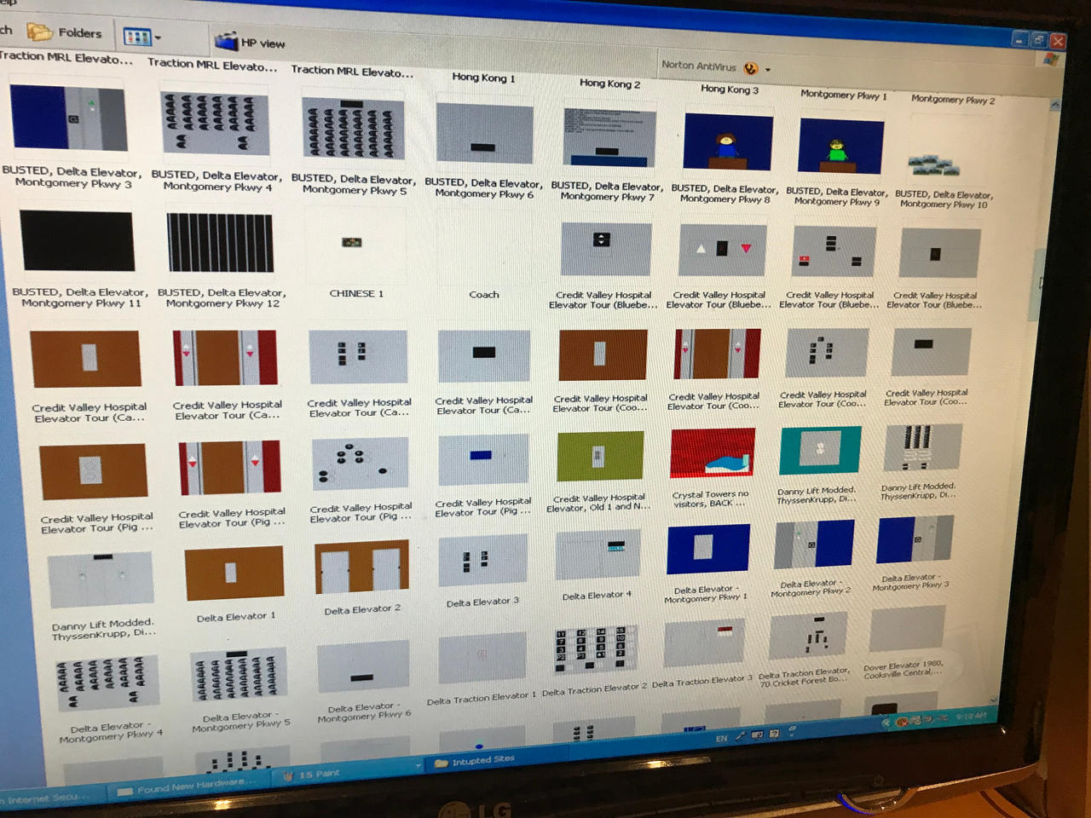Screen dimensions: 1091x818
Task: Select the black BUSTED Montgomery Pkwy 11 thumbnail
Action: pos(77,241)
